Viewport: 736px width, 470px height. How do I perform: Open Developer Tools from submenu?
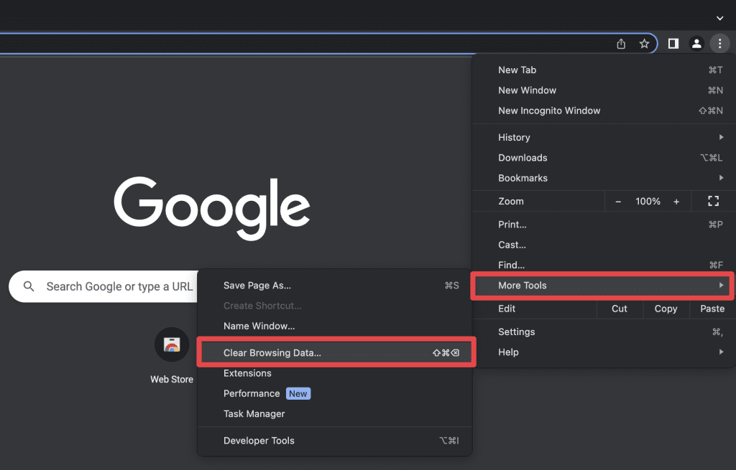[335, 441]
